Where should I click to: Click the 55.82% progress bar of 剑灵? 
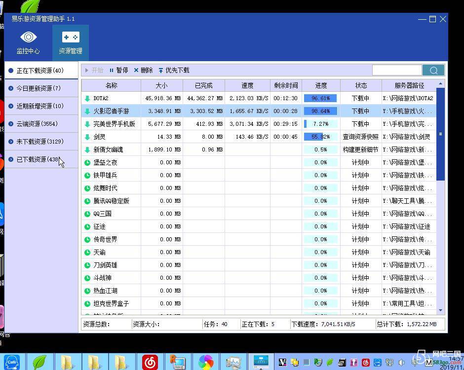(320, 137)
